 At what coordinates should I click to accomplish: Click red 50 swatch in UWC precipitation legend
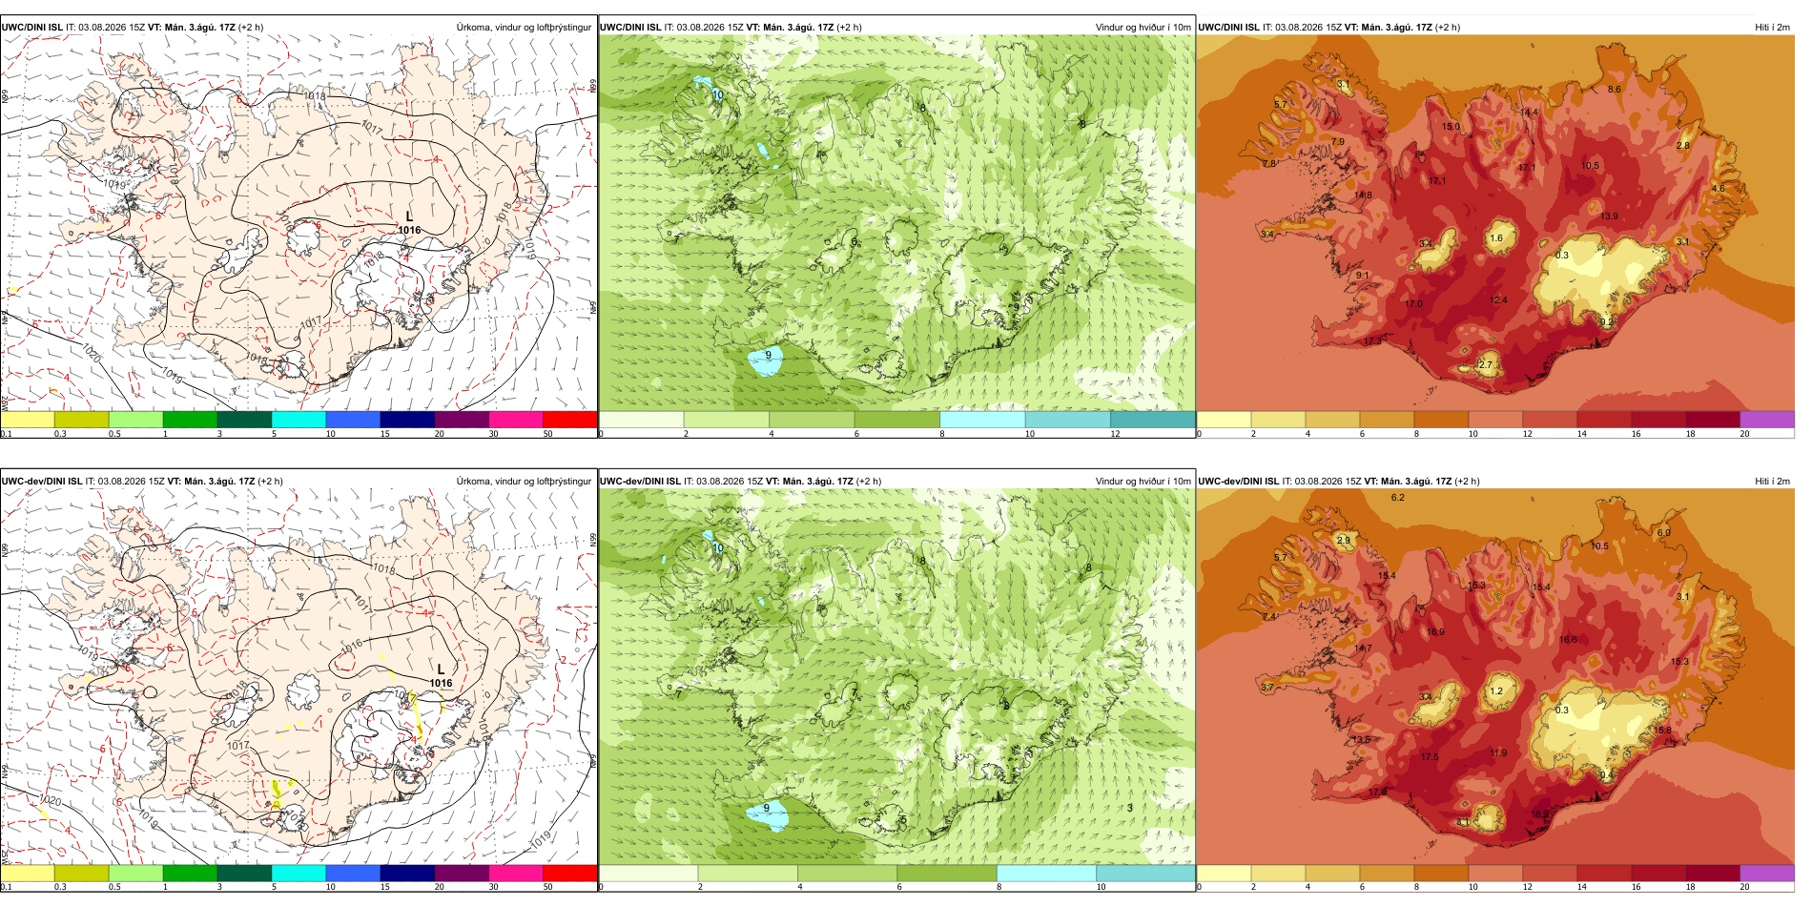[570, 420]
